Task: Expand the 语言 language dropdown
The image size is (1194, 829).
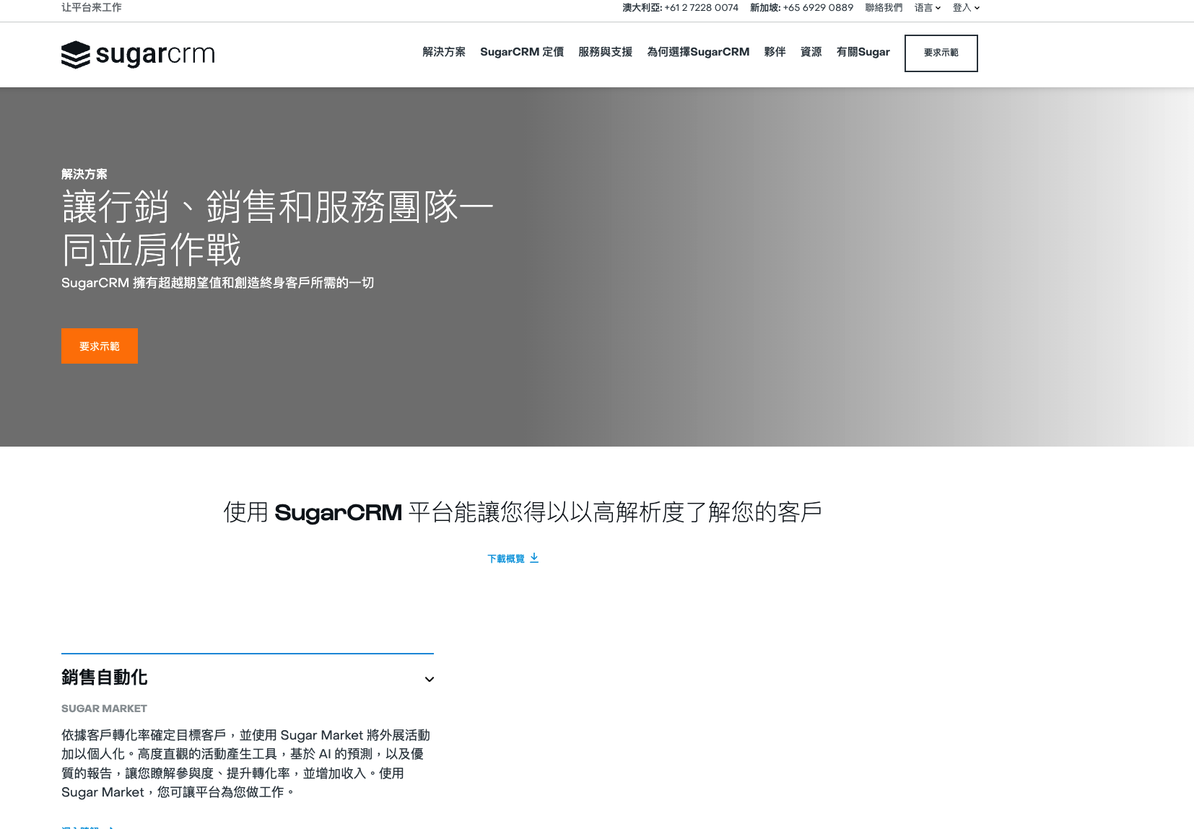Action: tap(928, 8)
